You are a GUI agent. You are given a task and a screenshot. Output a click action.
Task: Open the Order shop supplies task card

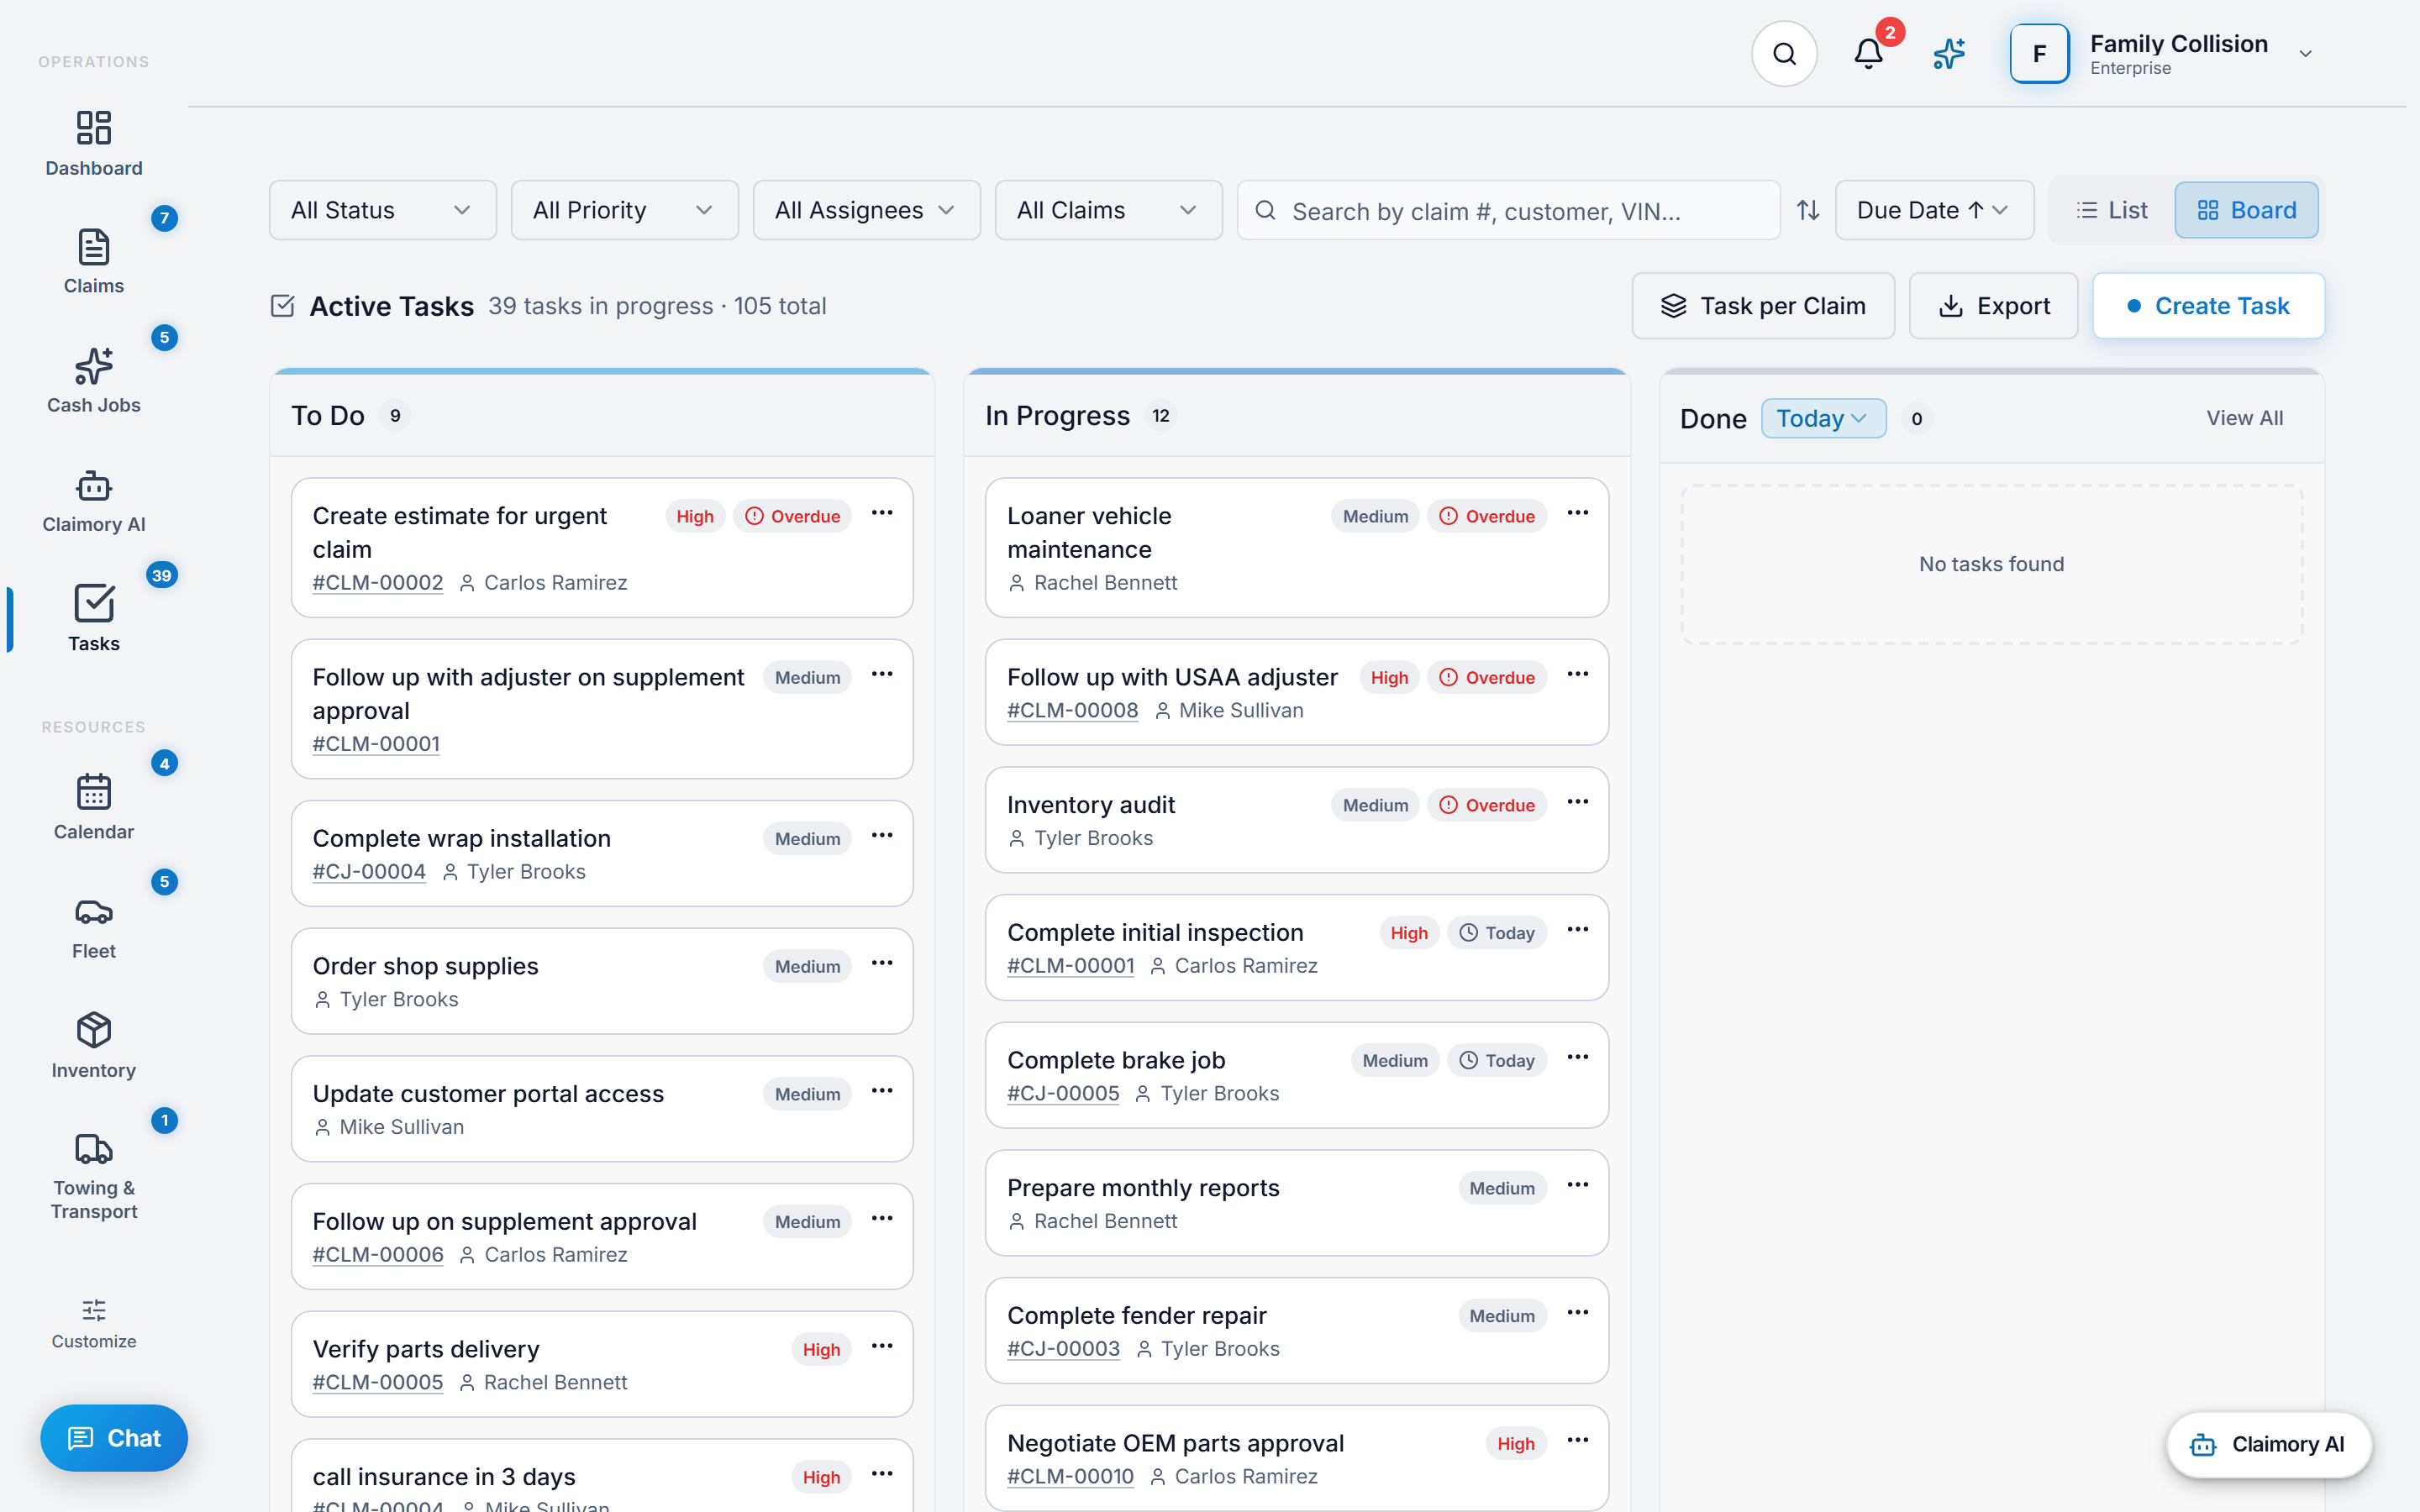[602, 981]
